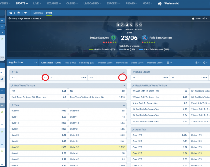210x167 pixels.
Task: Click the info icon beside Group stage
Action: 9,19
